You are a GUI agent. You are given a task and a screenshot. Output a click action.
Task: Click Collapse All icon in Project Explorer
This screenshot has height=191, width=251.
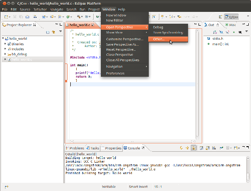coord(48,32)
